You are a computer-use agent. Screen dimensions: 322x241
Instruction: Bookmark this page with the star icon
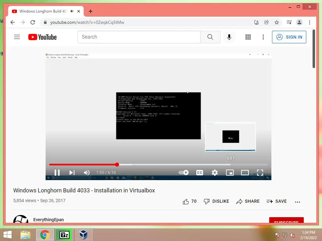(x=277, y=22)
